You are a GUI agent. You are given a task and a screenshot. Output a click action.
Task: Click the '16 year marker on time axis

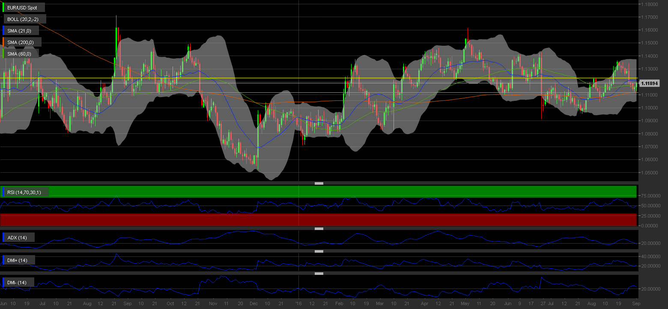point(298,303)
